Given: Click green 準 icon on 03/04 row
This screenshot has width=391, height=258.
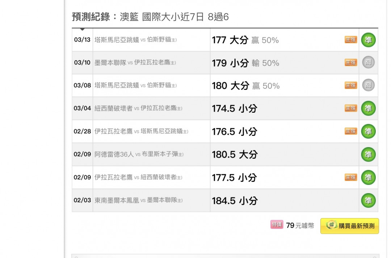Looking at the screenshot, I should [368, 108].
